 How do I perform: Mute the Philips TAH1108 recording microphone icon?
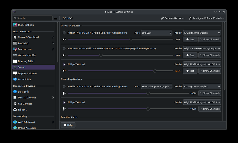click(64, 109)
